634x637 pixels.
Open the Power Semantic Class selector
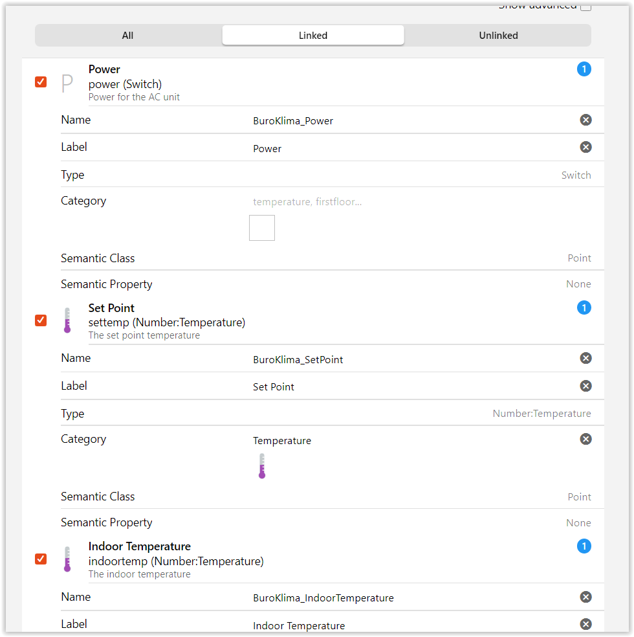(x=578, y=258)
